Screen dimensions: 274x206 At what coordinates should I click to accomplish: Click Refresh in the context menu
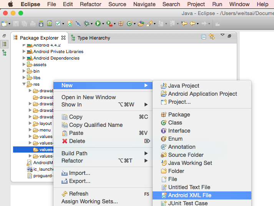click(x=103, y=194)
